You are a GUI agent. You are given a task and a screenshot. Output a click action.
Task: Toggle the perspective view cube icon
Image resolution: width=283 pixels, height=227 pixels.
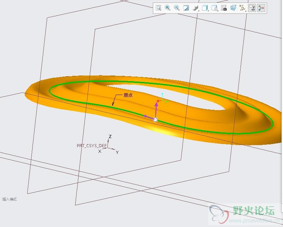coord(233,8)
